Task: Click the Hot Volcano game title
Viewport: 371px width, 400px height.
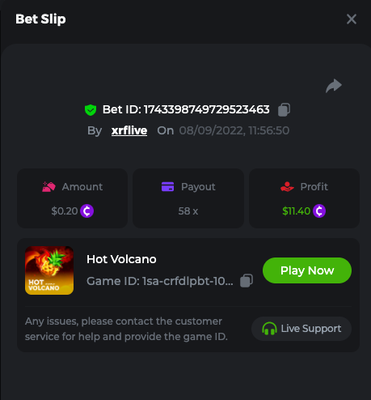Action: [121, 259]
